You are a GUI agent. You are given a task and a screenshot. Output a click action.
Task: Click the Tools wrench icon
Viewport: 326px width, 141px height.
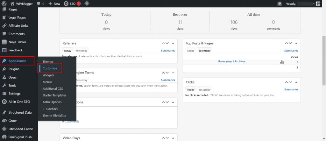pos(4,86)
